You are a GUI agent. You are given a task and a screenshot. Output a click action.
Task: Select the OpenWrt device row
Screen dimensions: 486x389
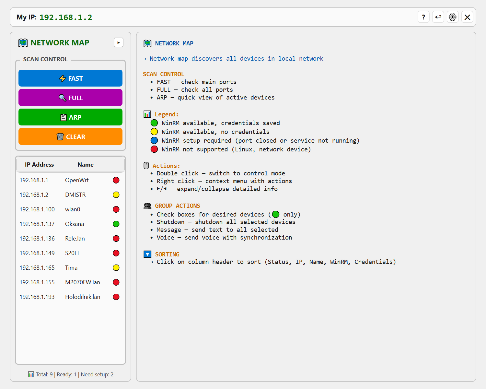pyautogui.click(x=77, y=180)
